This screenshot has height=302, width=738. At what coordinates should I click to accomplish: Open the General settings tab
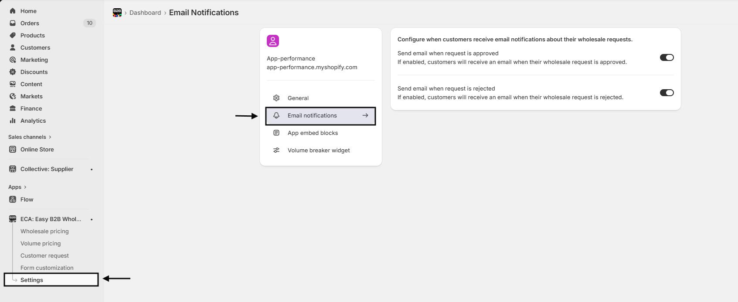(298, 98)
